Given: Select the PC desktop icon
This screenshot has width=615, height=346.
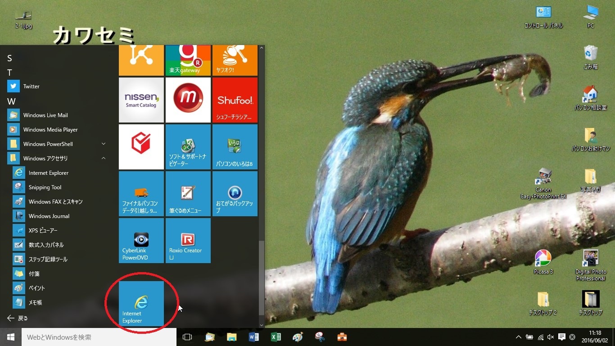Looking at the screenshot, I should pyautogui.click(x=590, y=17).
